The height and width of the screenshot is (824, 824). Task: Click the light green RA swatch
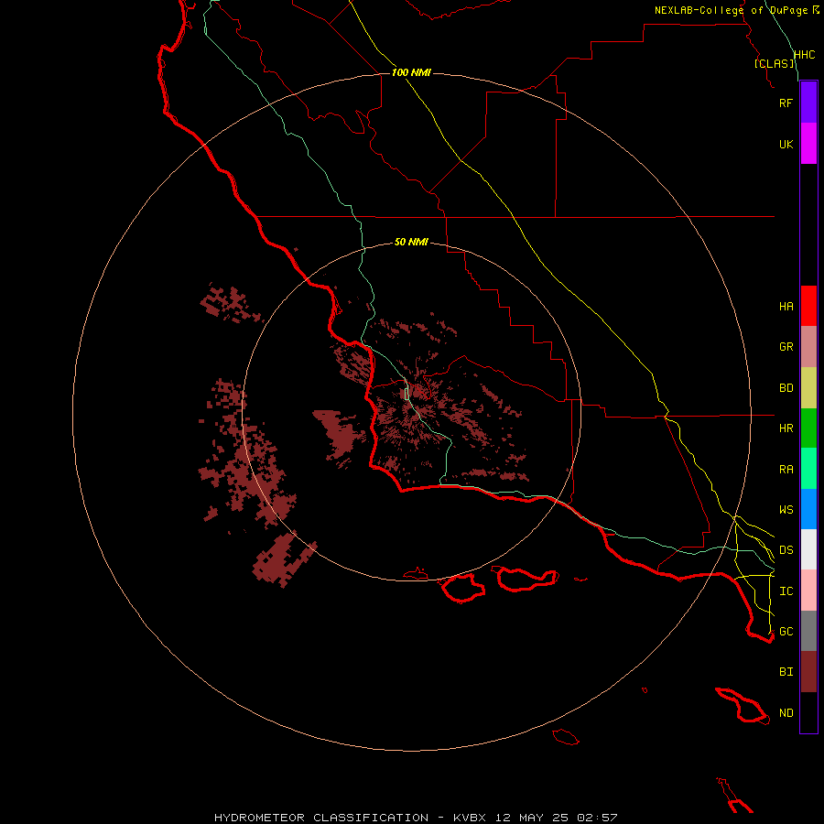tap(808, 469)
